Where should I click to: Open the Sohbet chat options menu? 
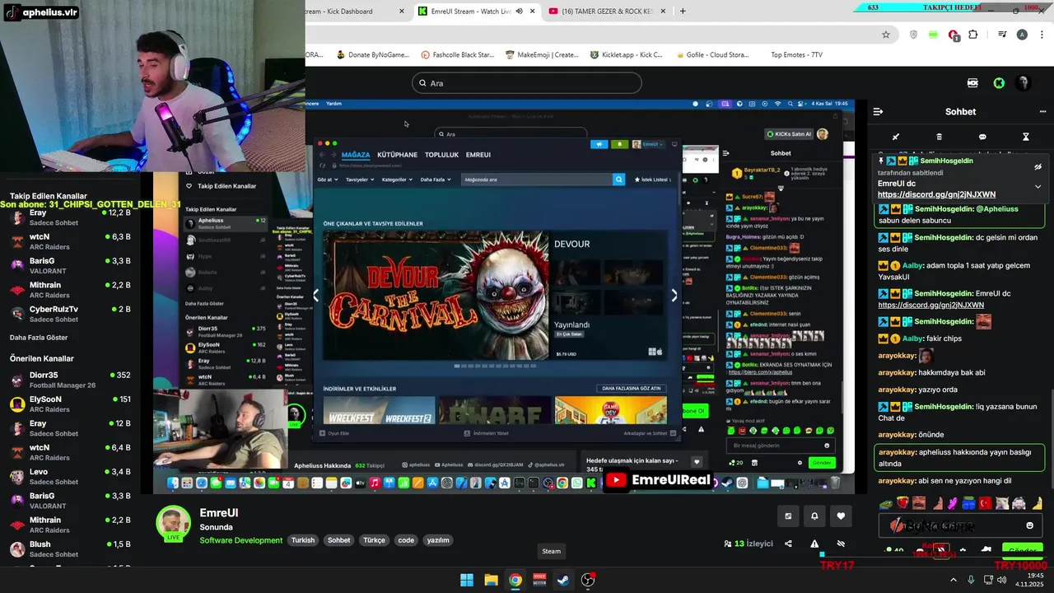coord(1042,111)
